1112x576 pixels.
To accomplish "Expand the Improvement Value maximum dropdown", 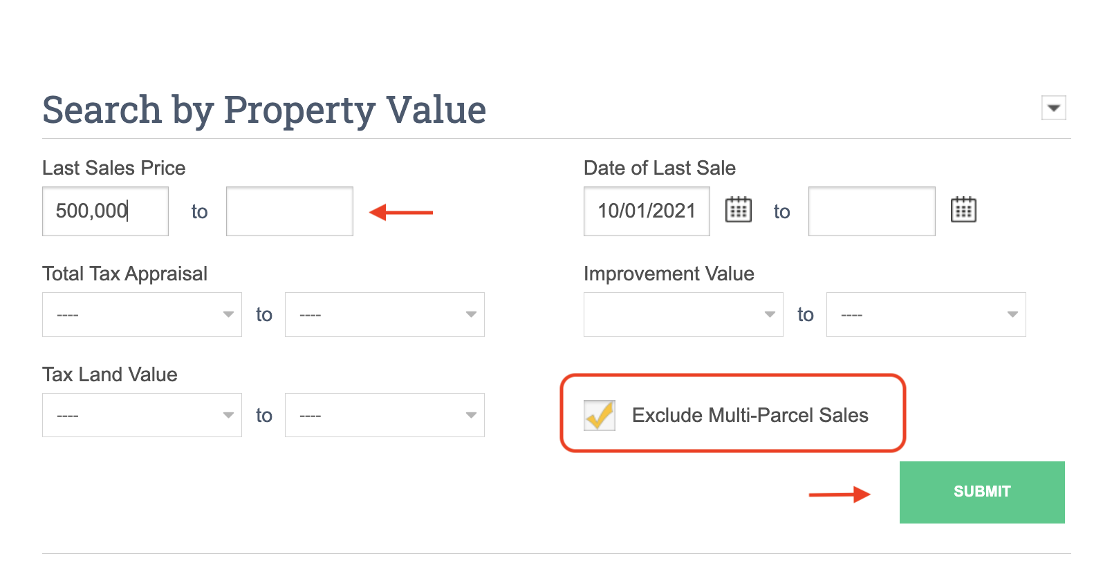I will pos(925,315).
